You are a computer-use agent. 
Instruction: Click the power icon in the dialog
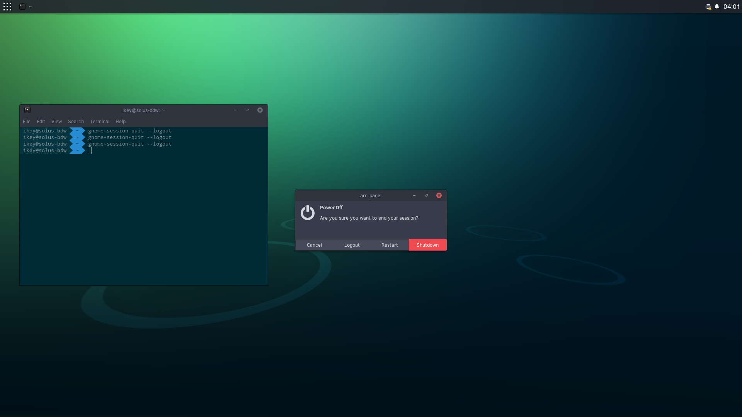(x=308, y=213)
